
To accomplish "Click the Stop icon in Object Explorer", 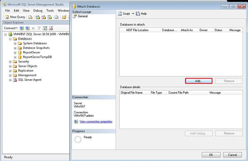I will pos(33,28).
